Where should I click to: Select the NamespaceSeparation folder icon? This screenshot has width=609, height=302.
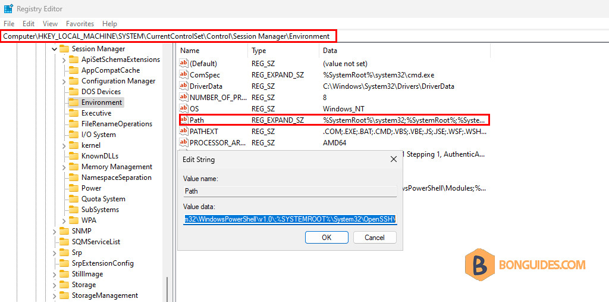pyautogui.click(x=73, y=178)
